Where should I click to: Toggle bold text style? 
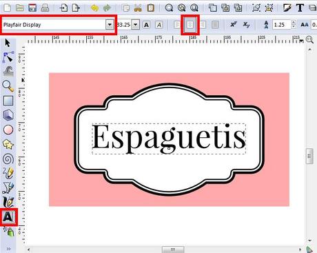tap(147, 25)
